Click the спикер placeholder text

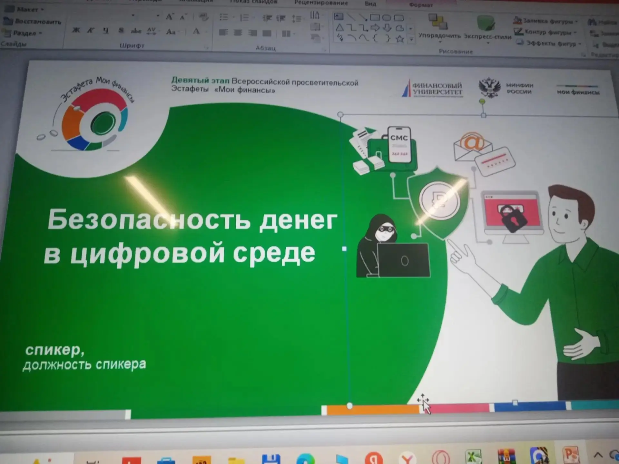click(55, 350)
